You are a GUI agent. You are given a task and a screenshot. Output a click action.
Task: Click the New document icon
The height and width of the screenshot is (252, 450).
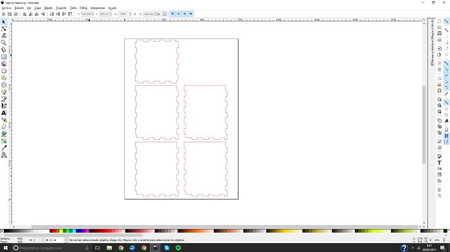(439, 21)
